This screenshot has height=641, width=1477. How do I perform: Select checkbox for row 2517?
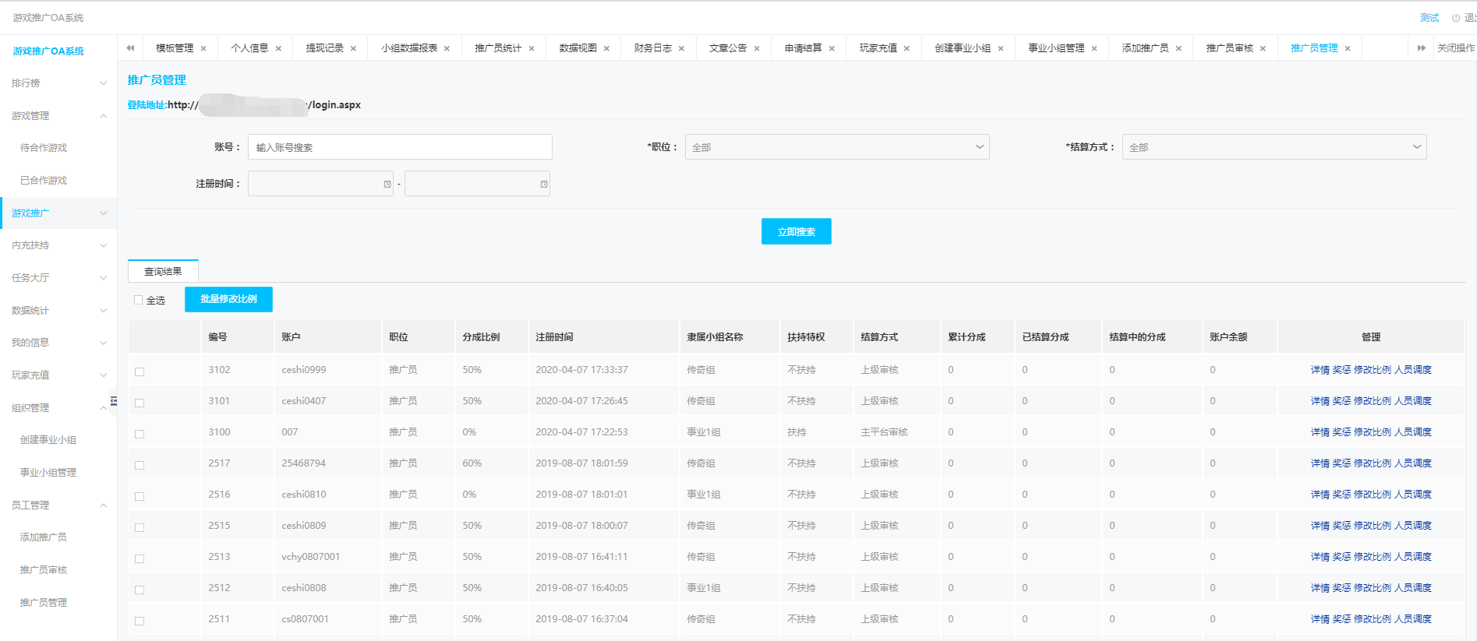click(140, 465)
